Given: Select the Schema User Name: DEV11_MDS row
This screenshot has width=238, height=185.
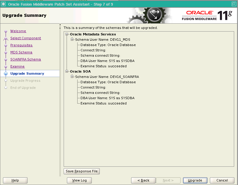Looking at the screenshot, I should pos(103,40).
